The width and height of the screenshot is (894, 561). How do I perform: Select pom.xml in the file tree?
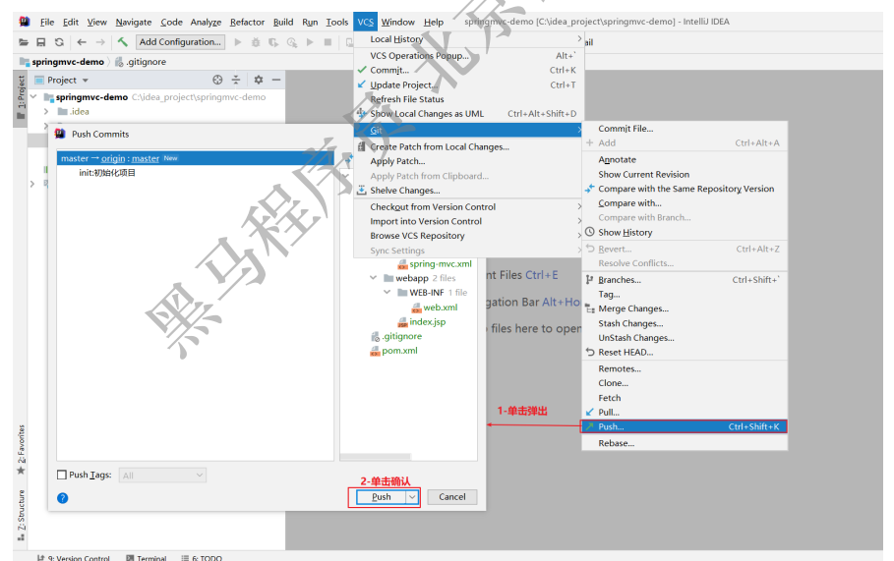tap(399, 351)
